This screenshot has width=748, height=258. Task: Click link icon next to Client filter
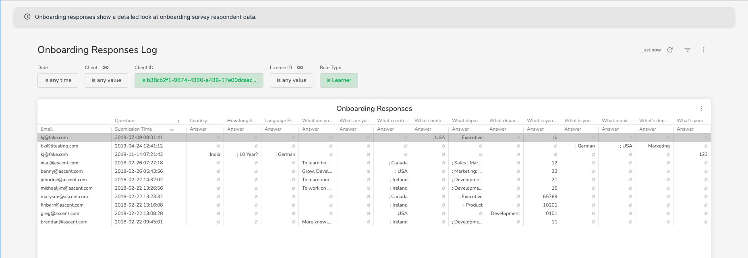pos(106,68)
